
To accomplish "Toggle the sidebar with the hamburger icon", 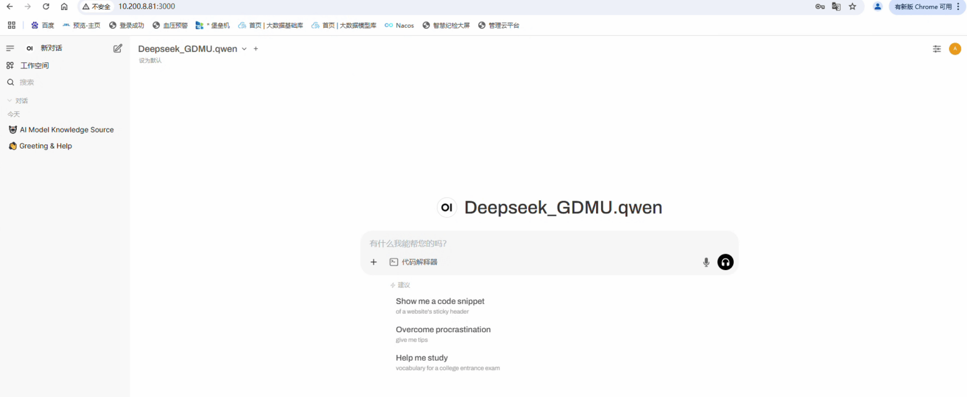I will [x=9, y=47].
